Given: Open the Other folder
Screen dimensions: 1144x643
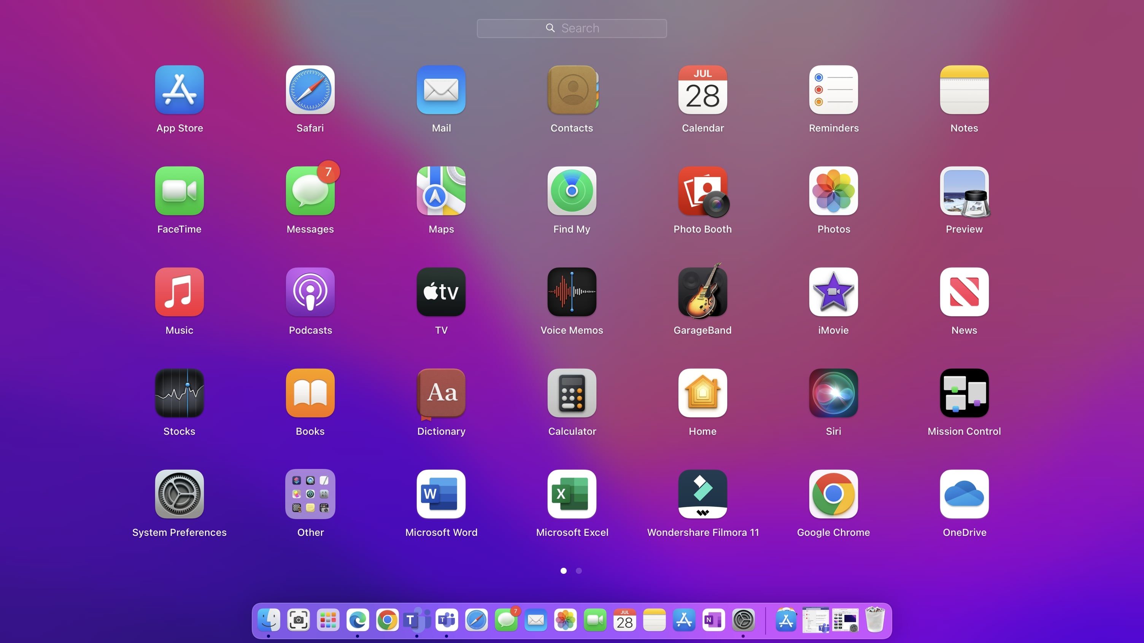Looking at the screenshot, I should tap(310, 494).
